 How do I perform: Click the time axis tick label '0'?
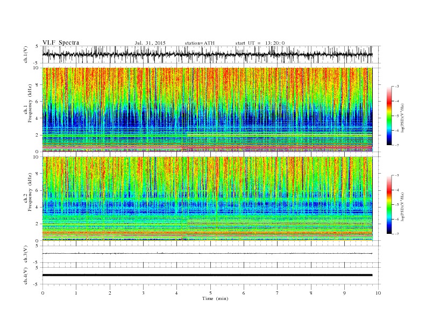42,293
